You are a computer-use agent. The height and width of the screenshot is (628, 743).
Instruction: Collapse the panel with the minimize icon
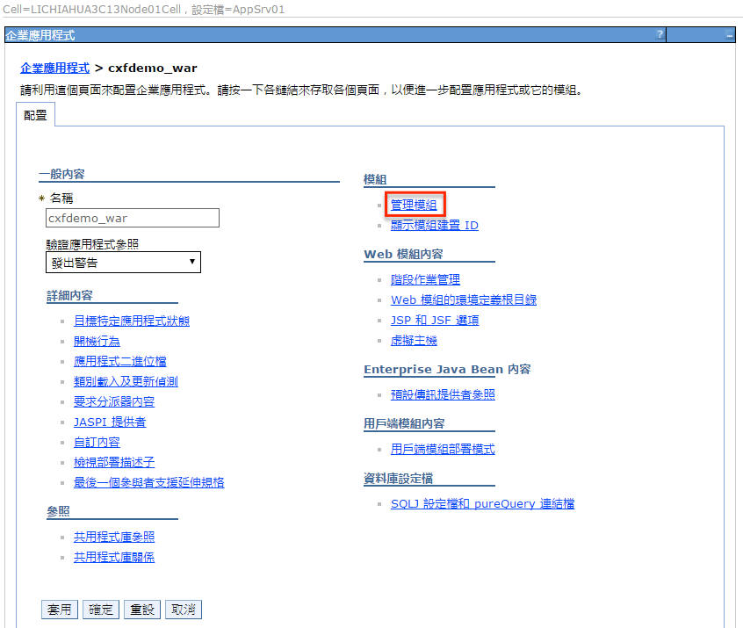[x=729, y=35]
